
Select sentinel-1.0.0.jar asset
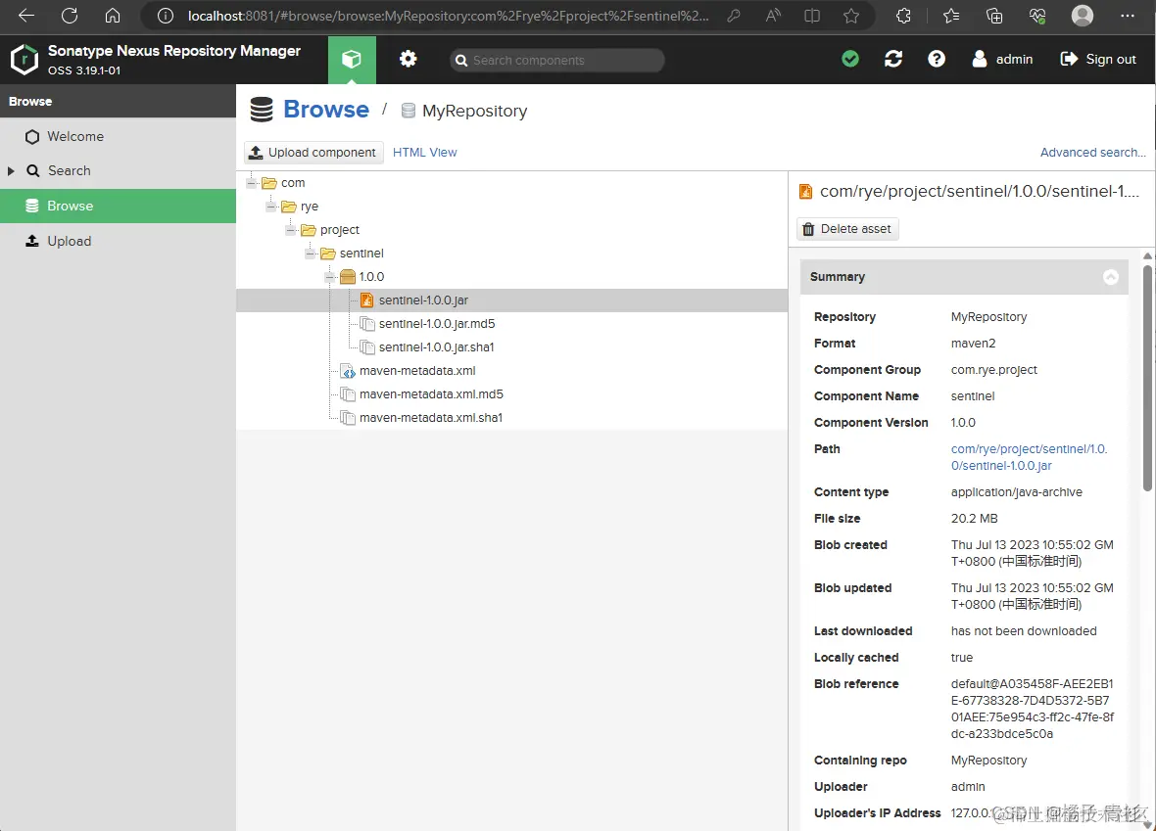[x=423, y=300]
